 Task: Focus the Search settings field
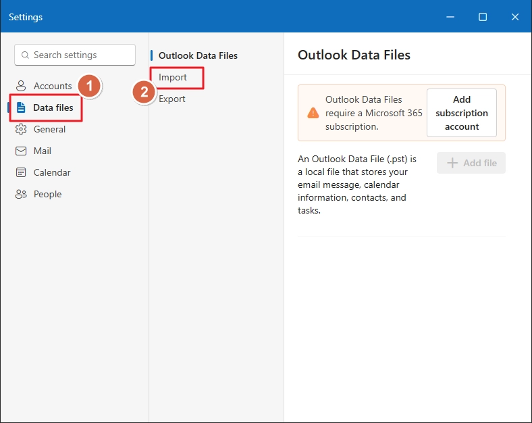click(75, 55)
